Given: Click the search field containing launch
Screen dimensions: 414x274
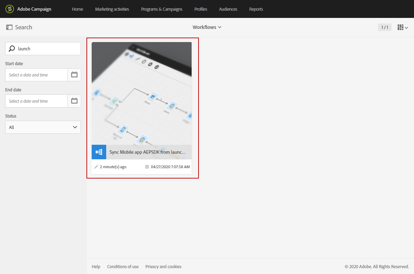Looking at the screenshot, I should (x=45, y=49).
